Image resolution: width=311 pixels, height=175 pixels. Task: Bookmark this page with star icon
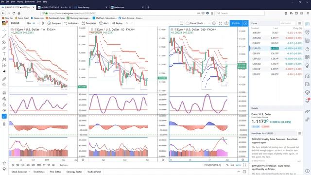(x=212, y=13)
